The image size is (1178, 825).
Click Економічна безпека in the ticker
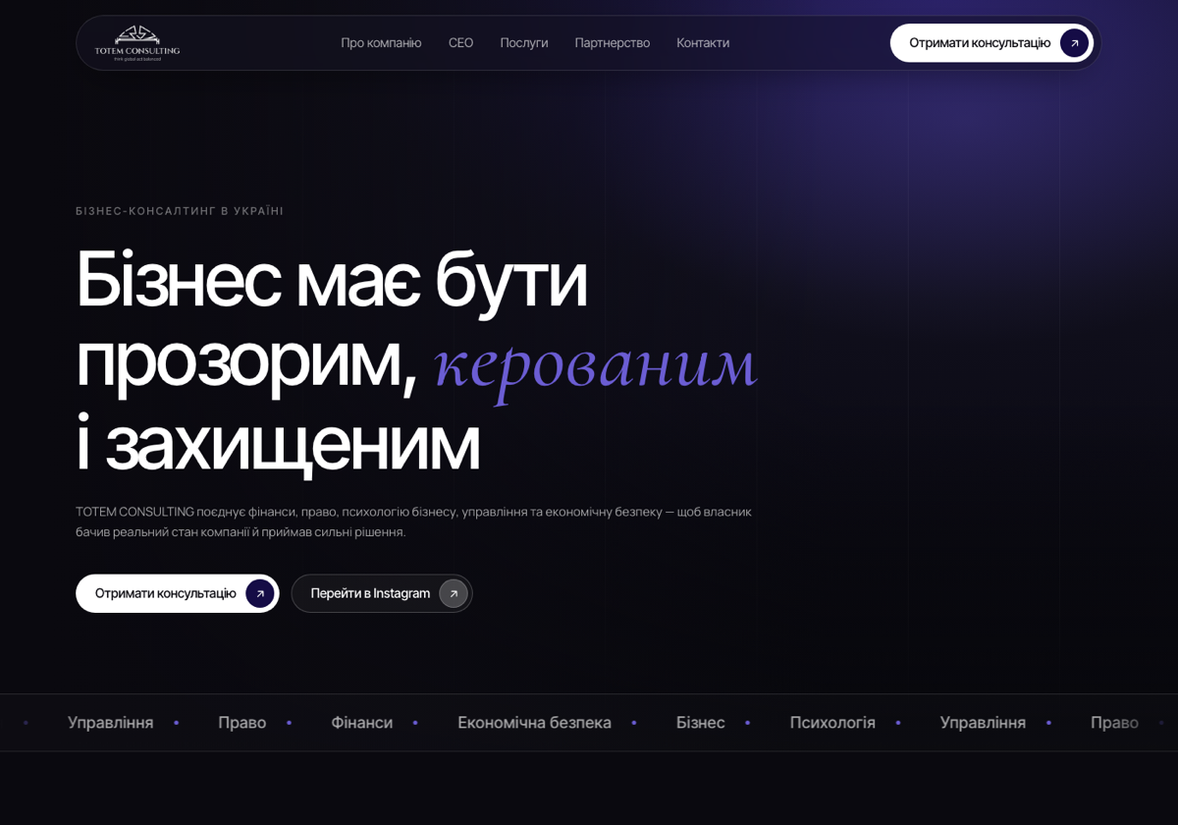[534, 723]
